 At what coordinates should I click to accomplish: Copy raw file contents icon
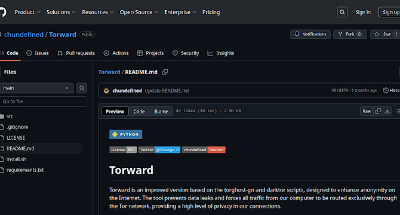(378, 111)
